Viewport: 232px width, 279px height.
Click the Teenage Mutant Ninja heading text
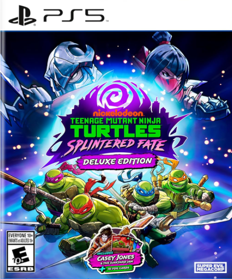[116, 121]
